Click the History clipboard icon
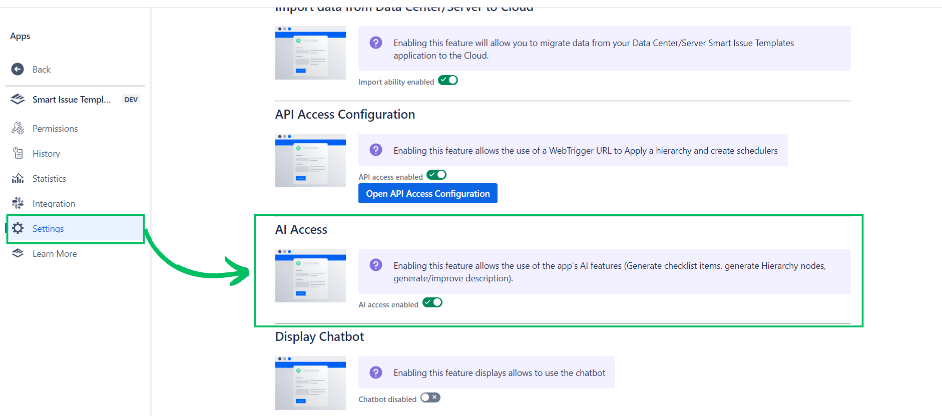The image size is (942, 416). point(18,153)
